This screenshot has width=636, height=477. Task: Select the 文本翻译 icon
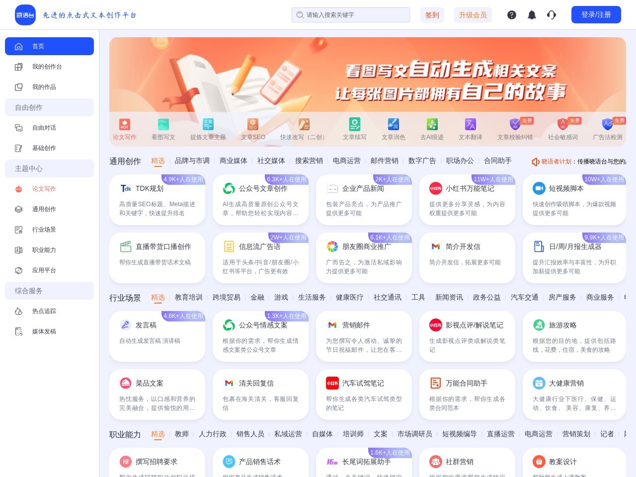470,124
